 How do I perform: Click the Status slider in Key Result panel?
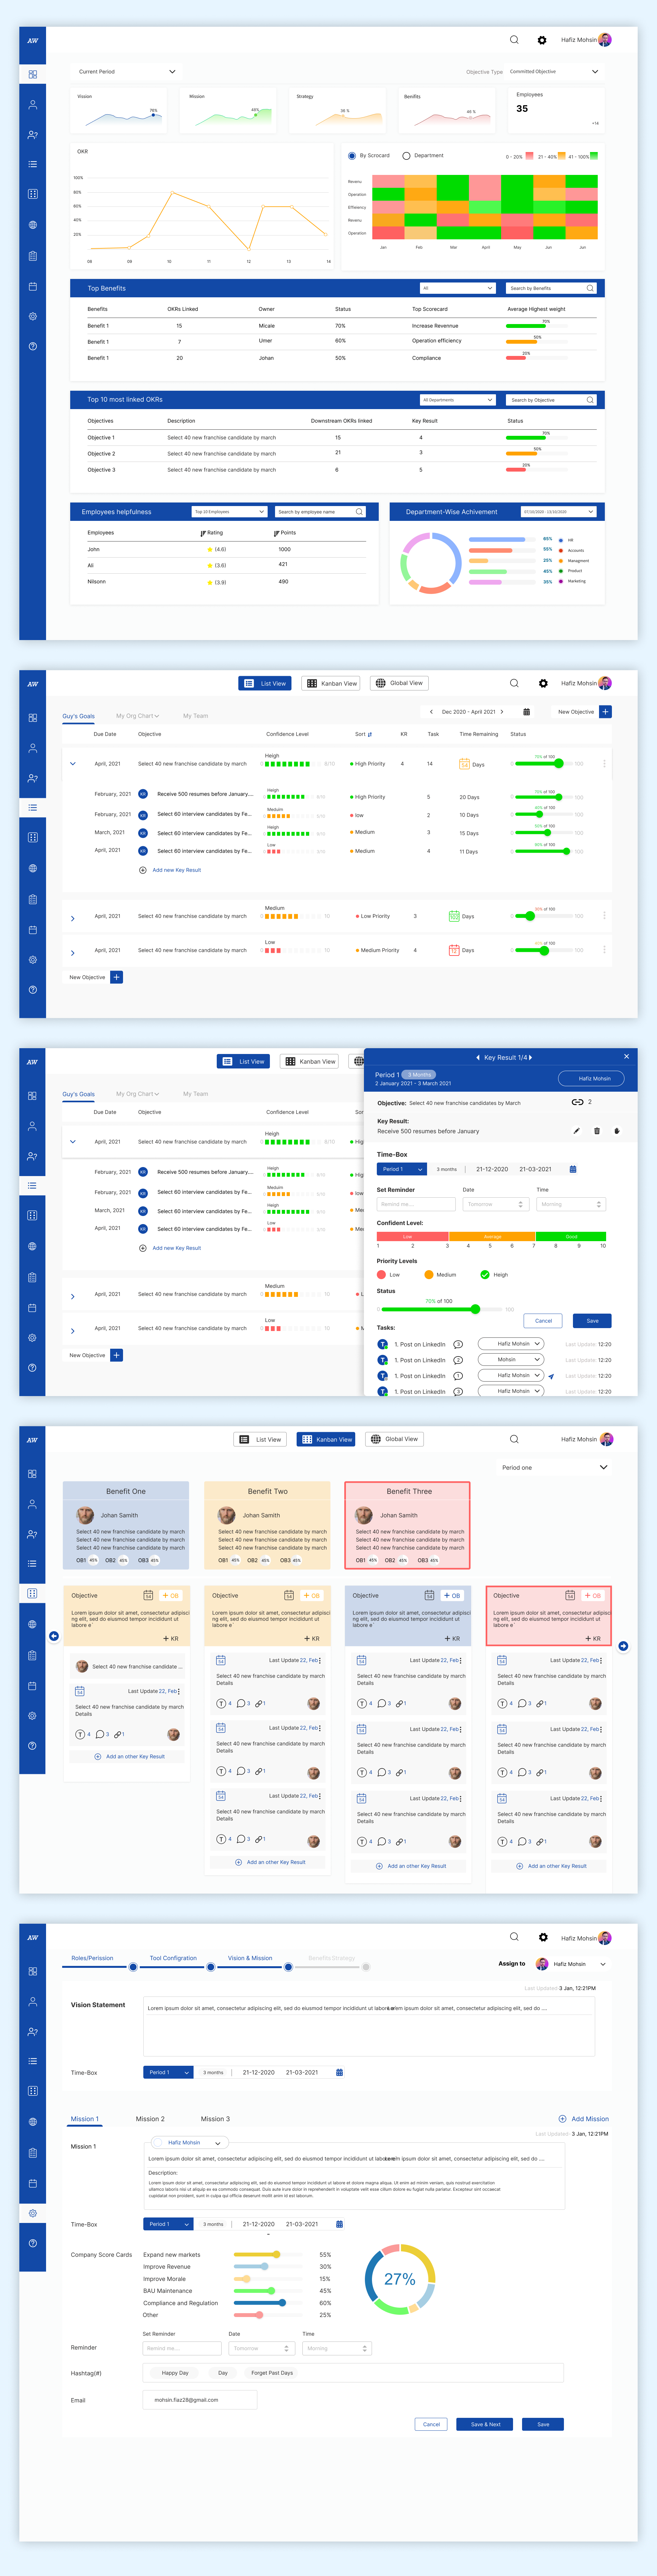[475, 1309]
